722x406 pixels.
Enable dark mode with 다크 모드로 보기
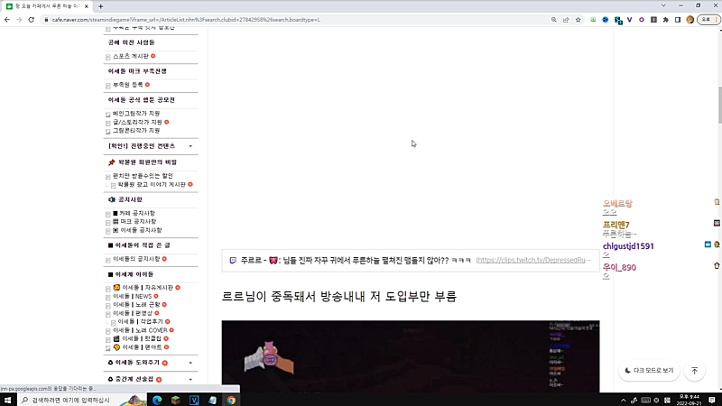649,371
